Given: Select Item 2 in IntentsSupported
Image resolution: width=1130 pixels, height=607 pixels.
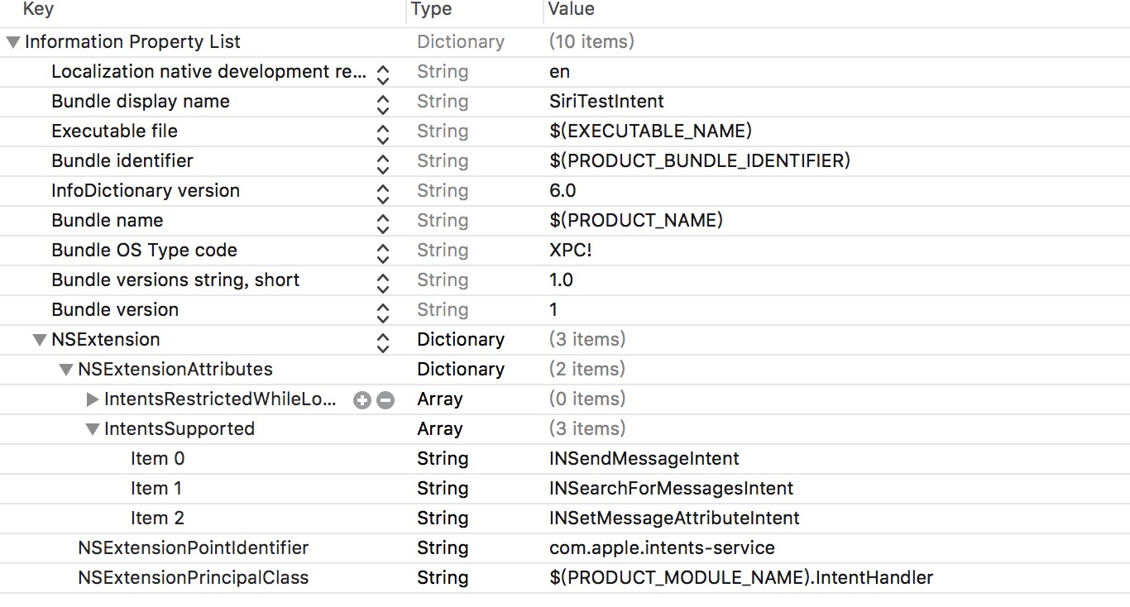Looking at the screenshot, I should click(565, 519).
